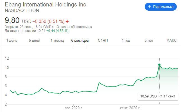This screenshot has height=112, width=181.
Task: Click the 10,24 pre-market price value
Action: tap(41, 31)
